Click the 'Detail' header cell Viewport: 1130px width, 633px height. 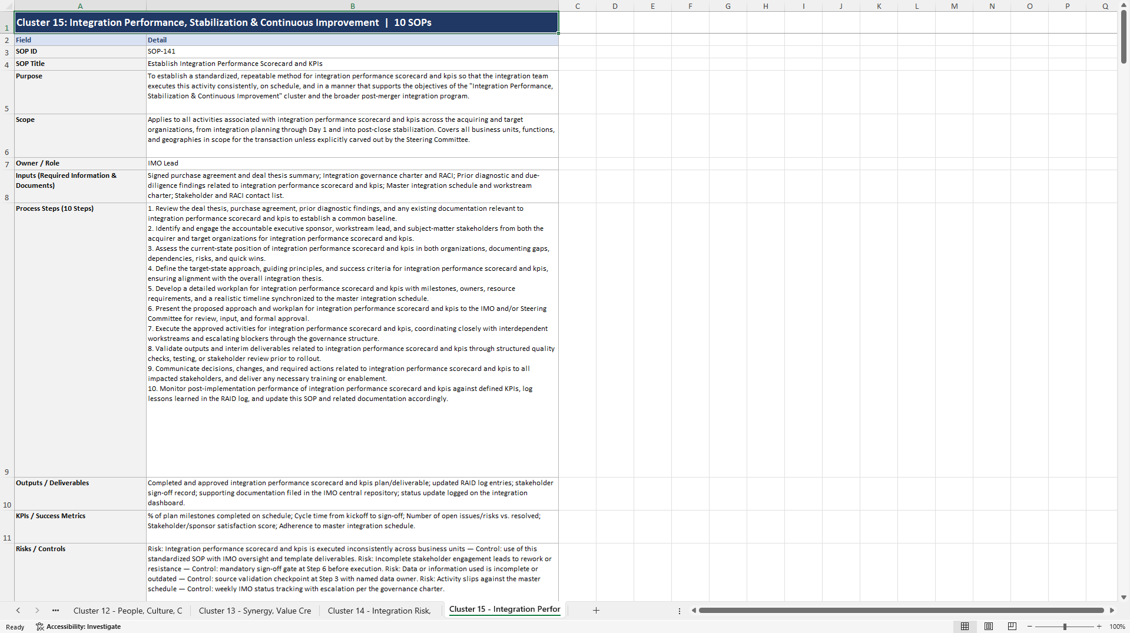352,40
